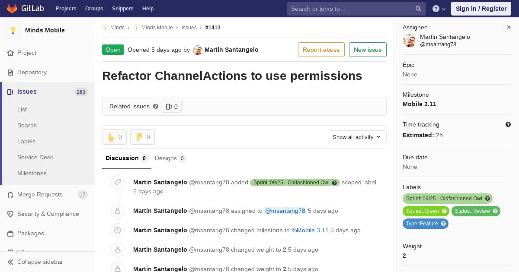Open the Help question mark menu
This screenshot has height=272, width=519.
(x=439, y=9)
